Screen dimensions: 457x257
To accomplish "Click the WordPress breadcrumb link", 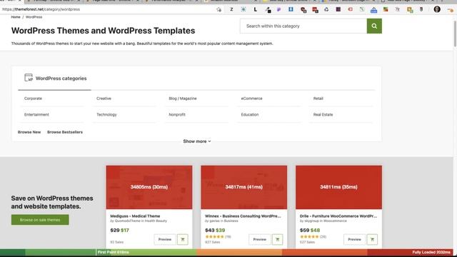I will click(34, 17).
